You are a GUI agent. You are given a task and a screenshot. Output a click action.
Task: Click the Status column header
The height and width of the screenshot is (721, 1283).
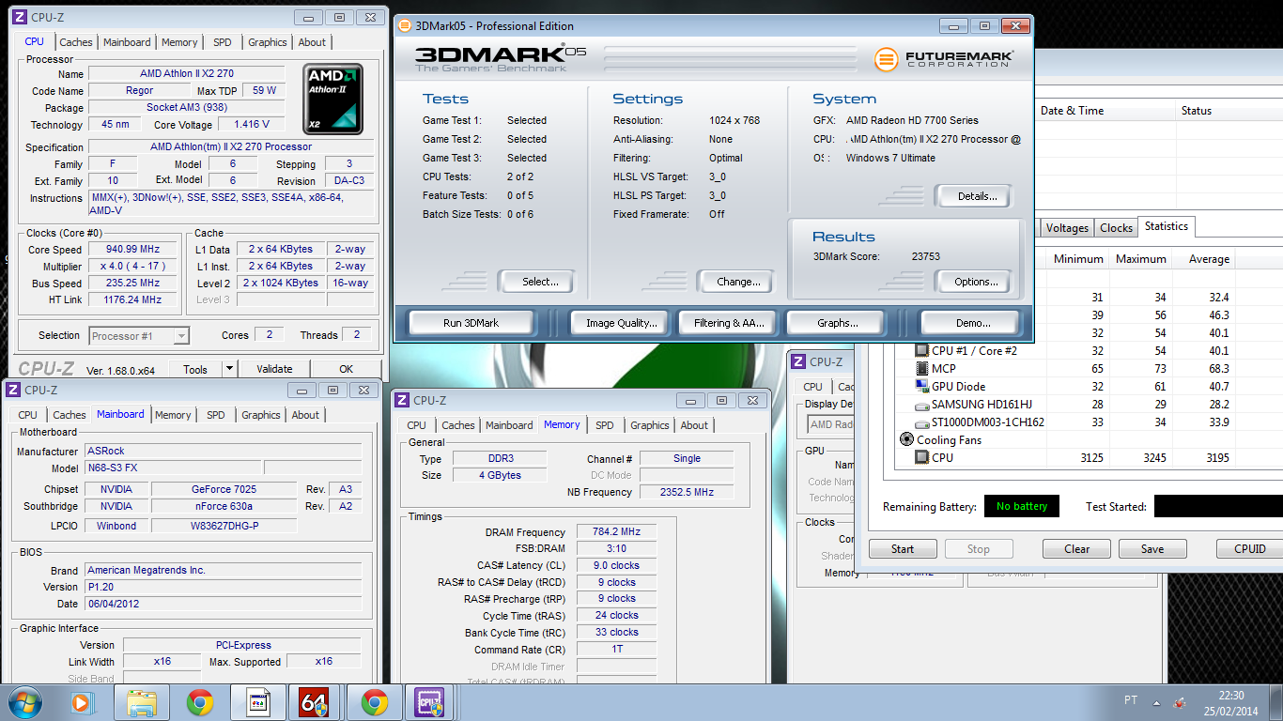1229,111
